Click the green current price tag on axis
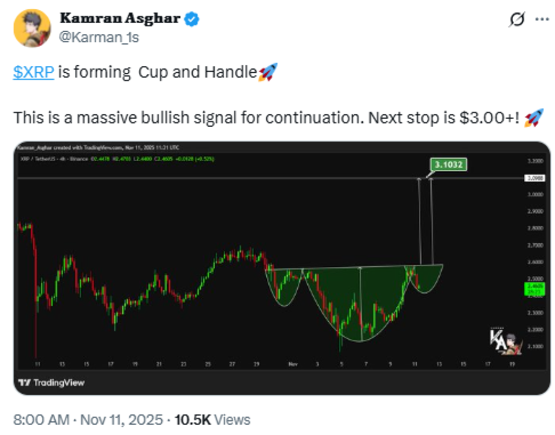Viewport: 555px width, 435px height. click(533, 289)
